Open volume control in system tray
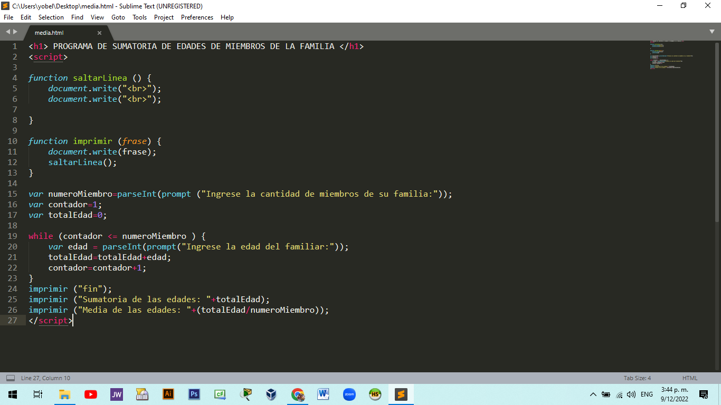The width and height of the screenshot is (721, 405). pyautogui.click(x=631, y=394)
